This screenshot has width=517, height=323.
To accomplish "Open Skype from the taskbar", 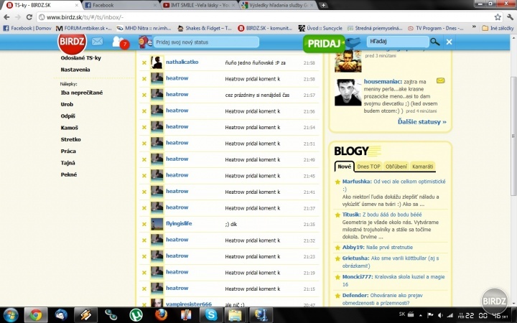I will tap(211, 315).
